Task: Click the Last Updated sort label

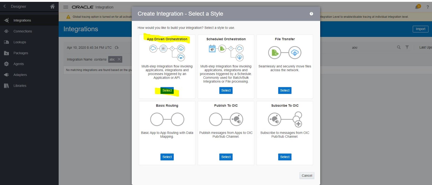Action: click(x=426, y=47)
